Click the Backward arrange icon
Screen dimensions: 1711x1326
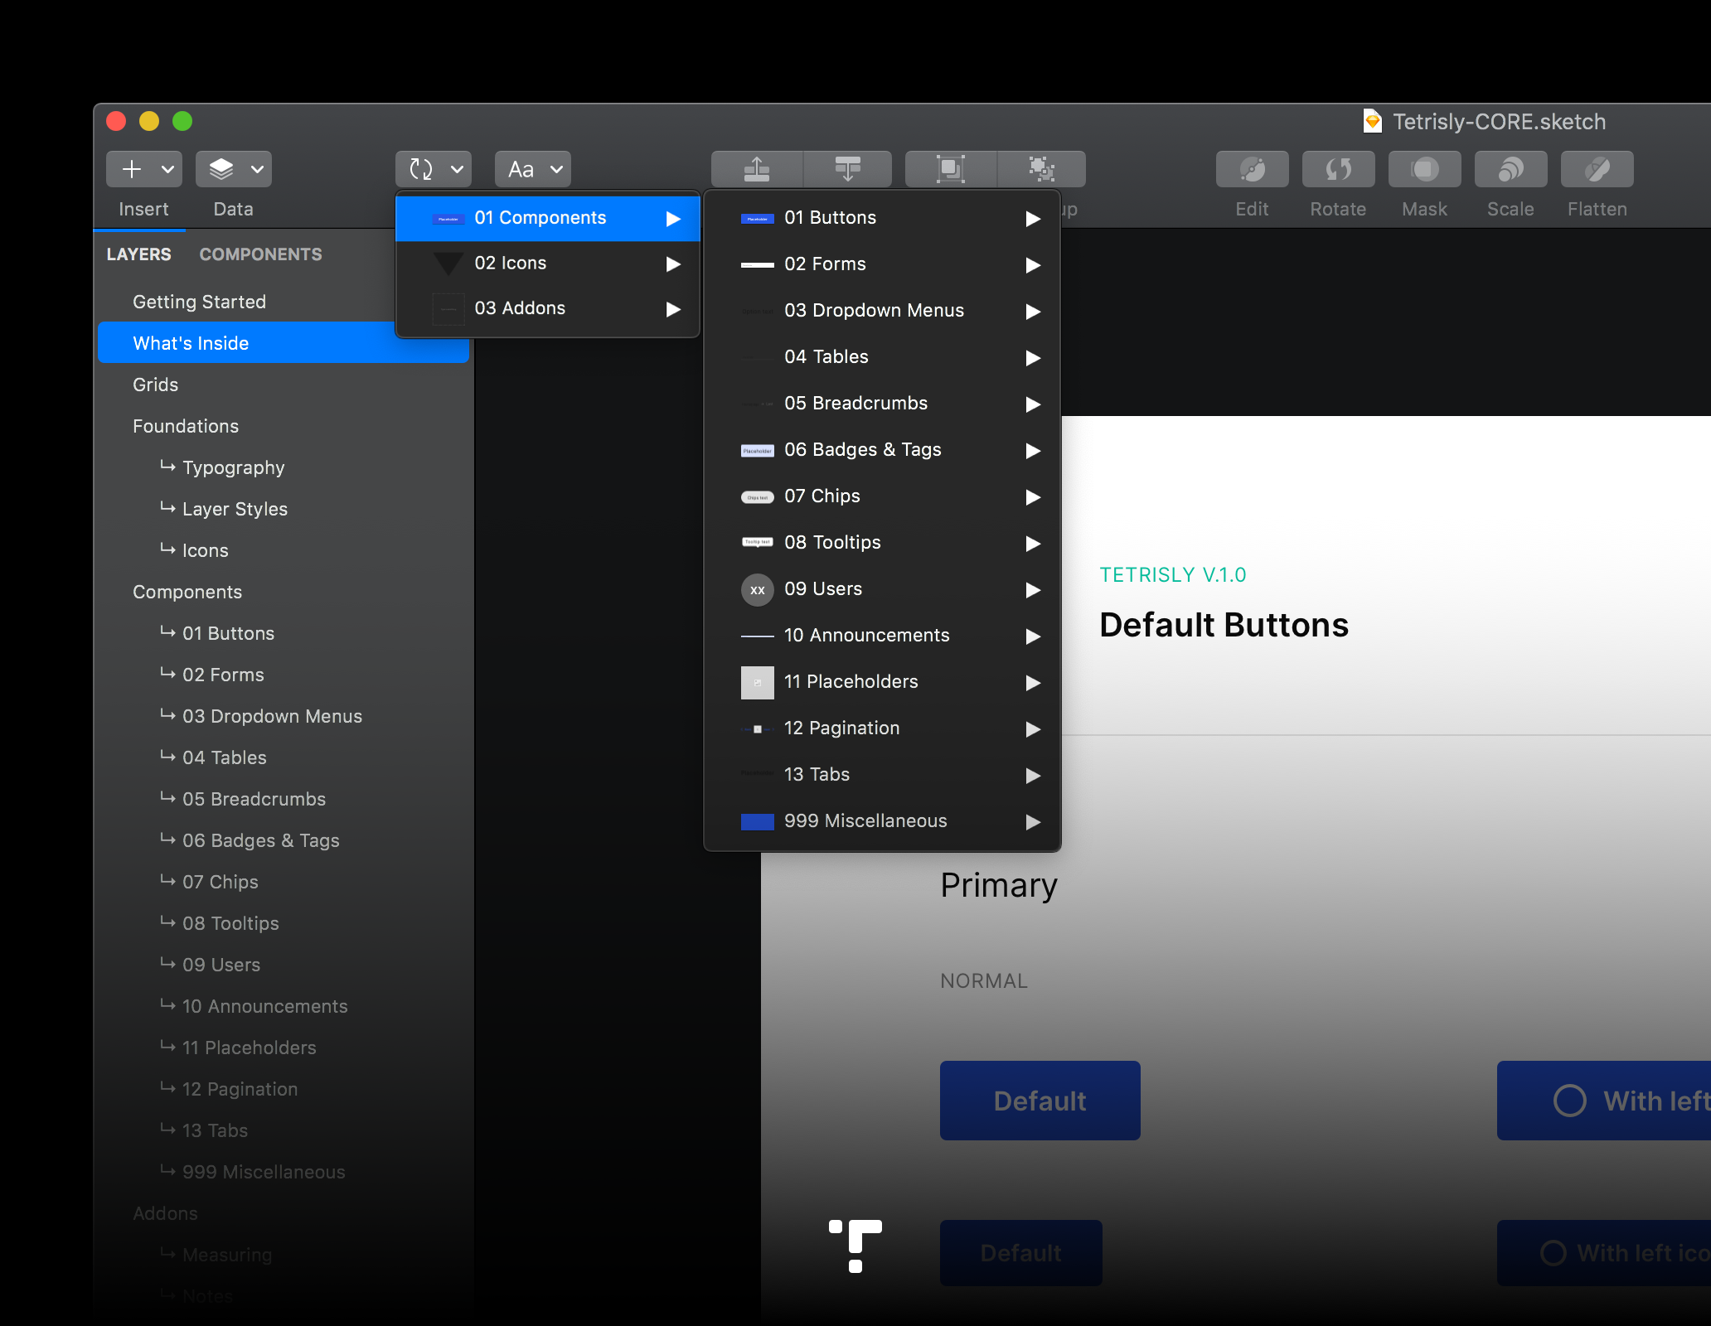[847, 169]
